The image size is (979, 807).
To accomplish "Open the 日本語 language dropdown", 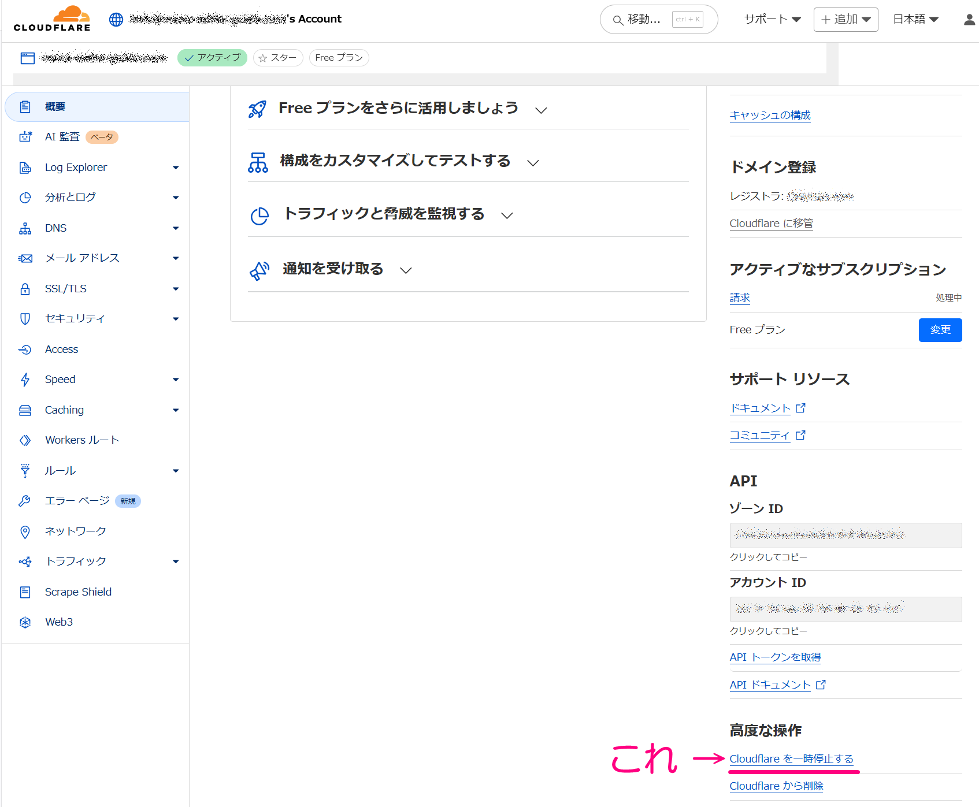I will coord(915,19).
